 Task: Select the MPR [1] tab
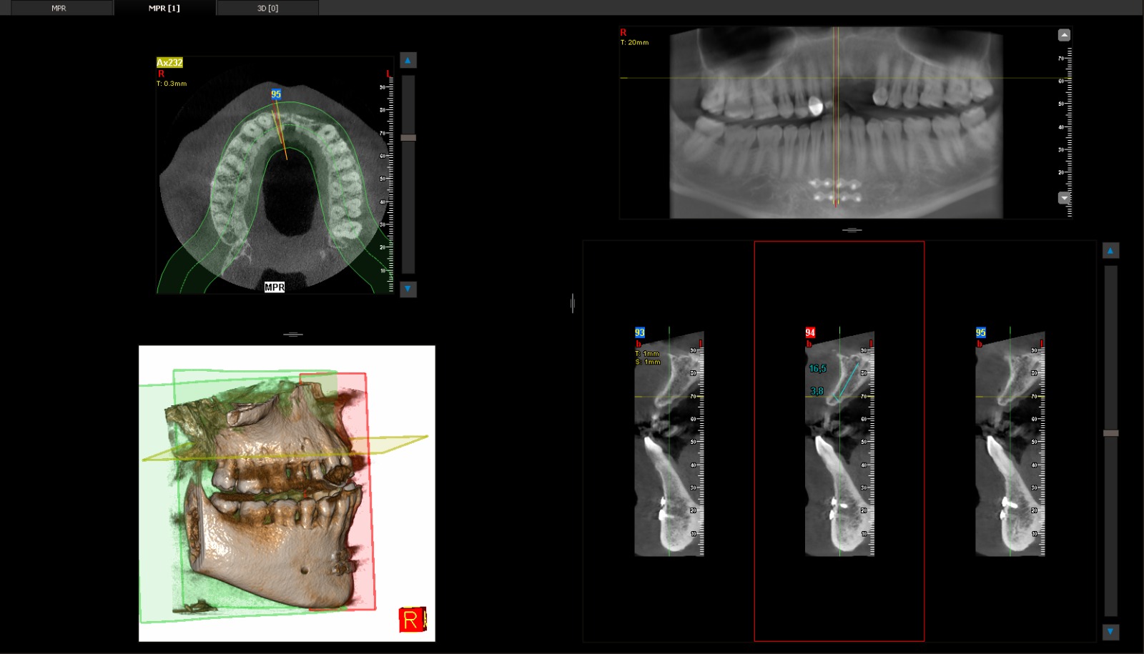click(x=164, y=8)
